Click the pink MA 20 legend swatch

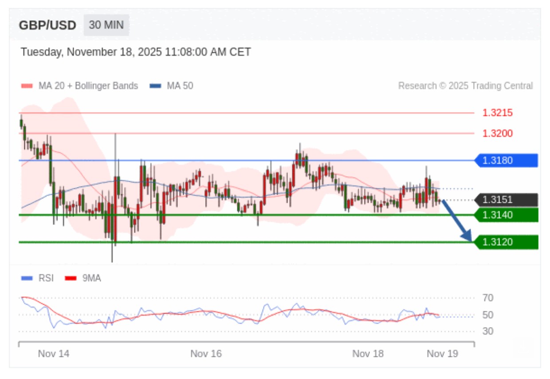27,86
